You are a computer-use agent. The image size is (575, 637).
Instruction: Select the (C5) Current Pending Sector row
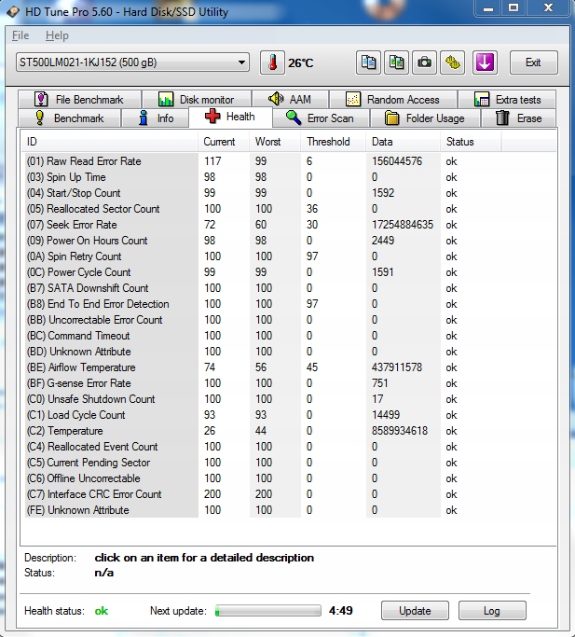pyautogui.click(x=263, y=463)
